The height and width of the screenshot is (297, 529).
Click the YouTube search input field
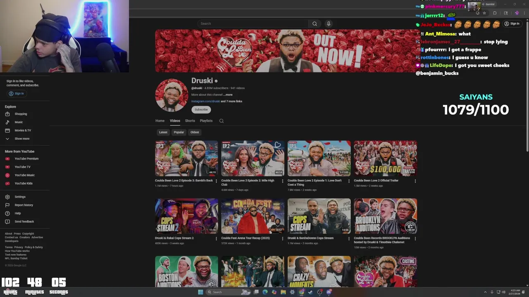coord(253,24)
